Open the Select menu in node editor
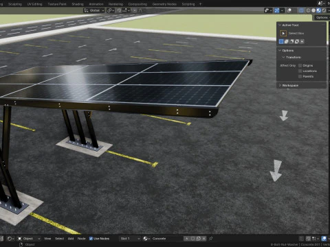Screen dimensions: 330x247 (59, 239)
